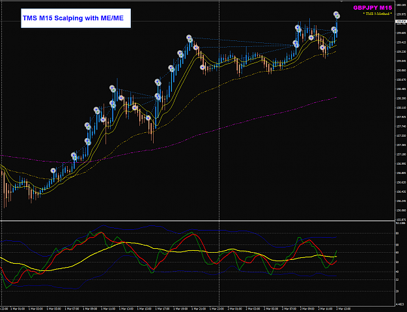Click the "2 Mar 07:00" time axis label
Screen dimensions: 407x312
click(290, 309)
